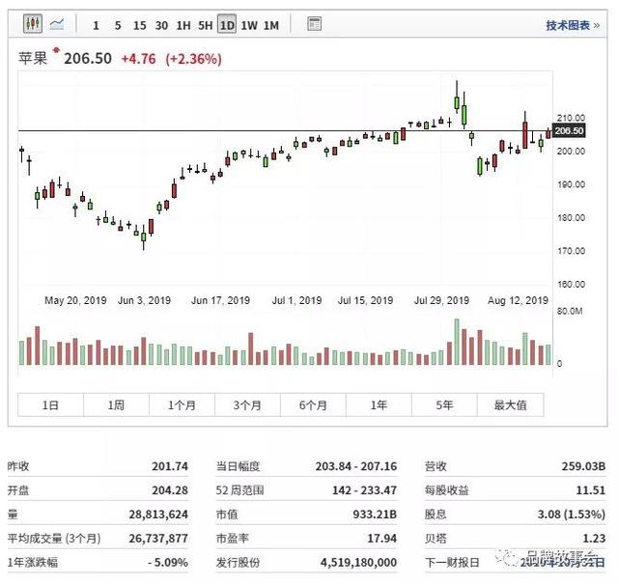Click the Jul 1, 2019 date label
Screen dimensions: 618x584
click(x=296, y=300)
